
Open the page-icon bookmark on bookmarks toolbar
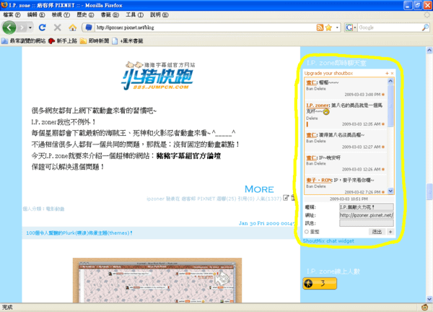(115, 41)
